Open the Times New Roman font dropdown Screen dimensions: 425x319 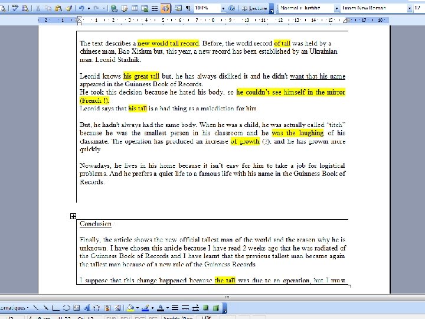tap(409, 8)
